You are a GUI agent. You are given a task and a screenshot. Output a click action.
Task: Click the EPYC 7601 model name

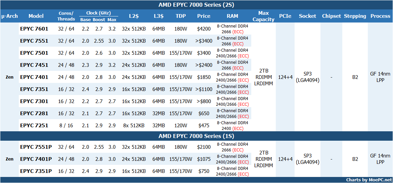point(34,29)
